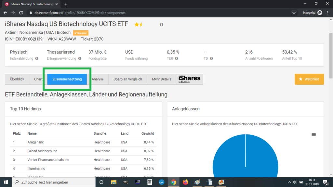Click the volume speaker tray icon
Screen dimensions: 333x187
click(295, 182)
